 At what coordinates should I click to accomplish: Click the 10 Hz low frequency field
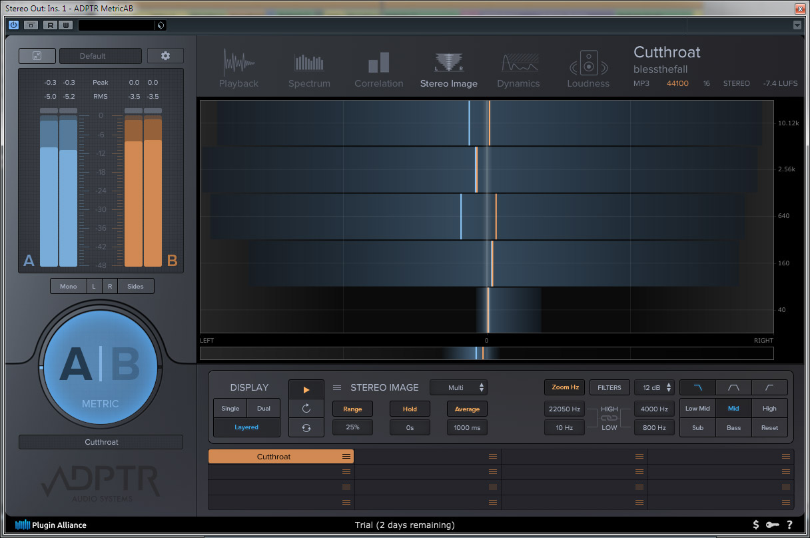pos(565,427)
